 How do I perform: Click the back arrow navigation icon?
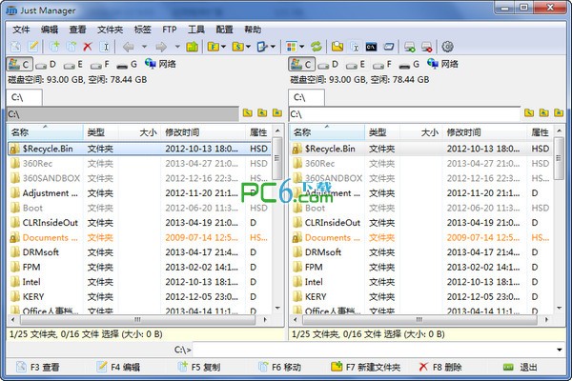(x=128, y=47)
